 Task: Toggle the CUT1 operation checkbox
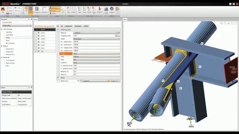(38, 33)
